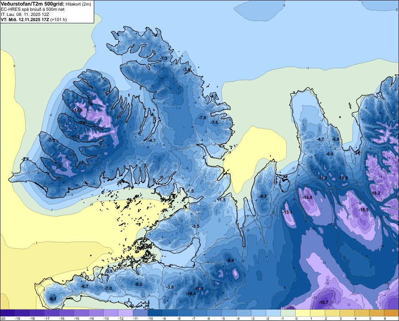Viewport: 399px width, 321px height.
Task: Click the -11.1 temperature label
Action: click(198, 289)
